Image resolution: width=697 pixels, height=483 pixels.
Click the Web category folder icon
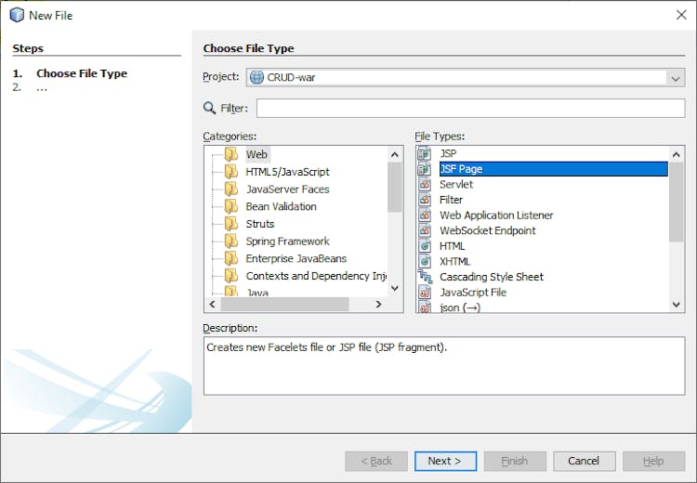(231, 155)
